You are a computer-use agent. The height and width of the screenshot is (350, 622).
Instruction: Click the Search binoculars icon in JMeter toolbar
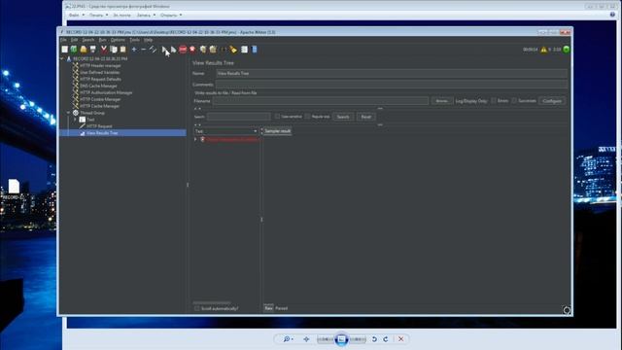(224, 50)
